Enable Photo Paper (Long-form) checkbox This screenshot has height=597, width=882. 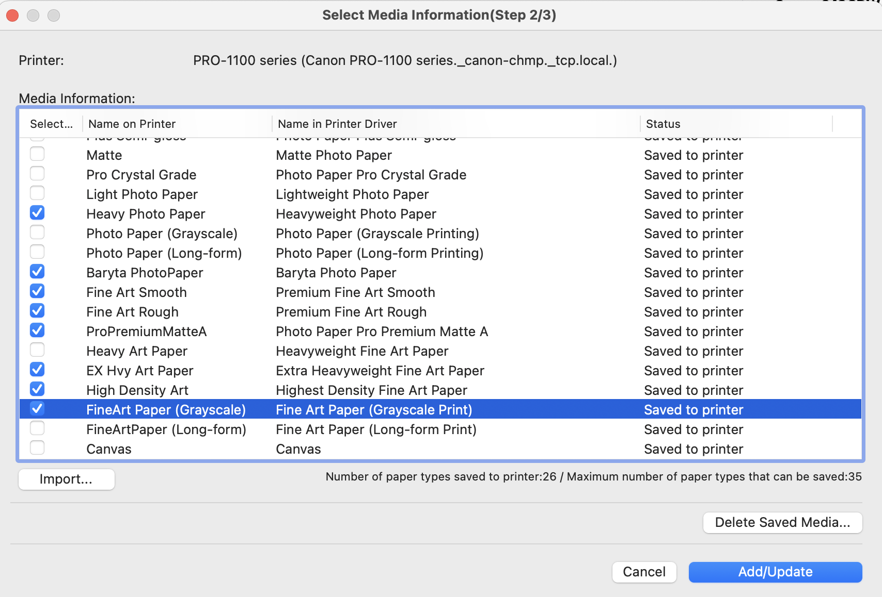pyautogui.click(x=37, y=252)
